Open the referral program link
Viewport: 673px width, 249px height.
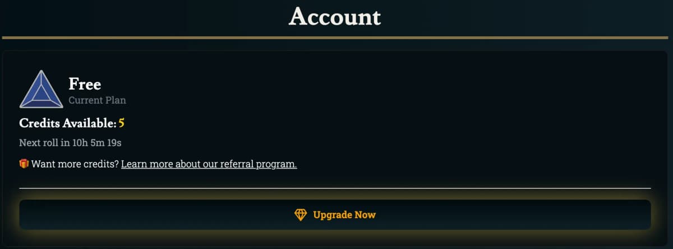pyautogui.click(x=209, y=165)
